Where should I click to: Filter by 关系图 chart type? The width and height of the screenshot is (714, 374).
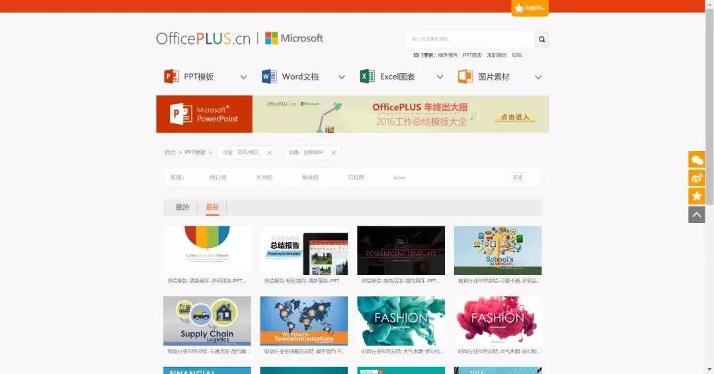tap(264, 177)
